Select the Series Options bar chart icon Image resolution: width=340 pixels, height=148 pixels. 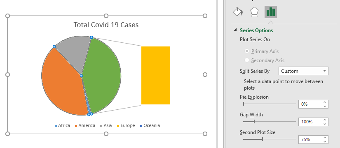pyautogui.click(x=271, y=12)
